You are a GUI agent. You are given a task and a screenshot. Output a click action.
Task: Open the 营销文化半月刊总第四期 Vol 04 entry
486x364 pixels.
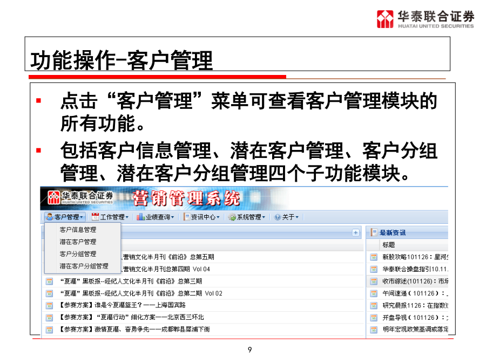click(x=166, y=269)
